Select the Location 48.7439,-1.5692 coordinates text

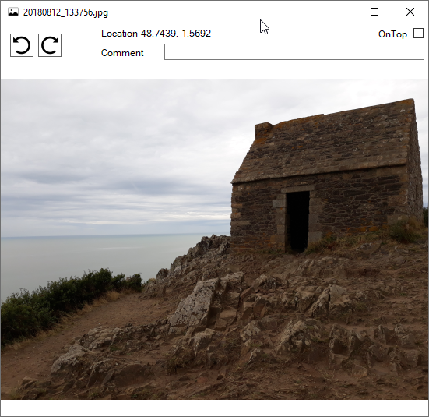156,34
